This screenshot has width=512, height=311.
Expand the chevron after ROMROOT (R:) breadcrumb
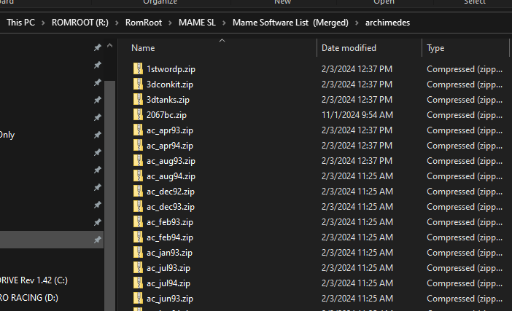[x=117, y=23]
